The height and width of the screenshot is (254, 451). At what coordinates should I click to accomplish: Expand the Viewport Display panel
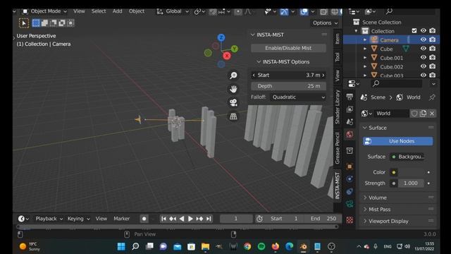pyautogui.click(x=398, y=221)
